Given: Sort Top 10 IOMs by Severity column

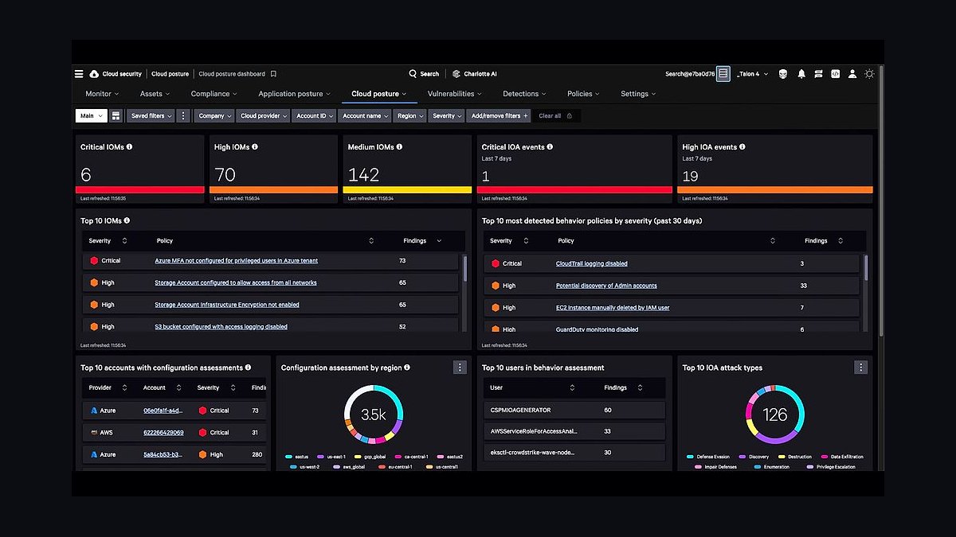Looking at the screenshot, I should [123, 240].
